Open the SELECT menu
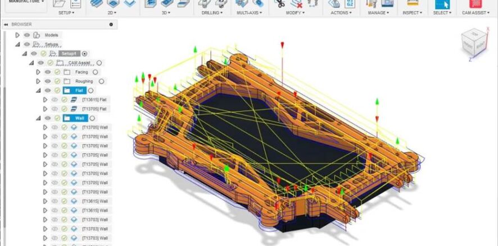This screenshot has width=498, height=246. (442, 13)
